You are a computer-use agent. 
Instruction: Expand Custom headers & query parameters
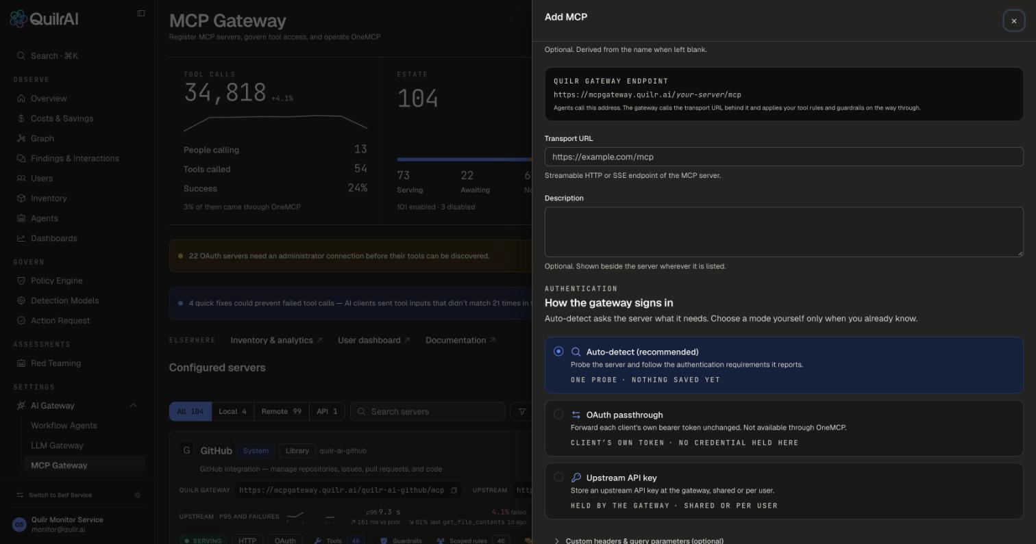(639, 541)
